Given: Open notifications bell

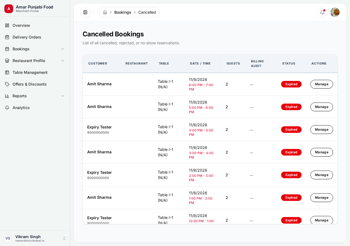Looking at the screenshot, I should (322, 12).
